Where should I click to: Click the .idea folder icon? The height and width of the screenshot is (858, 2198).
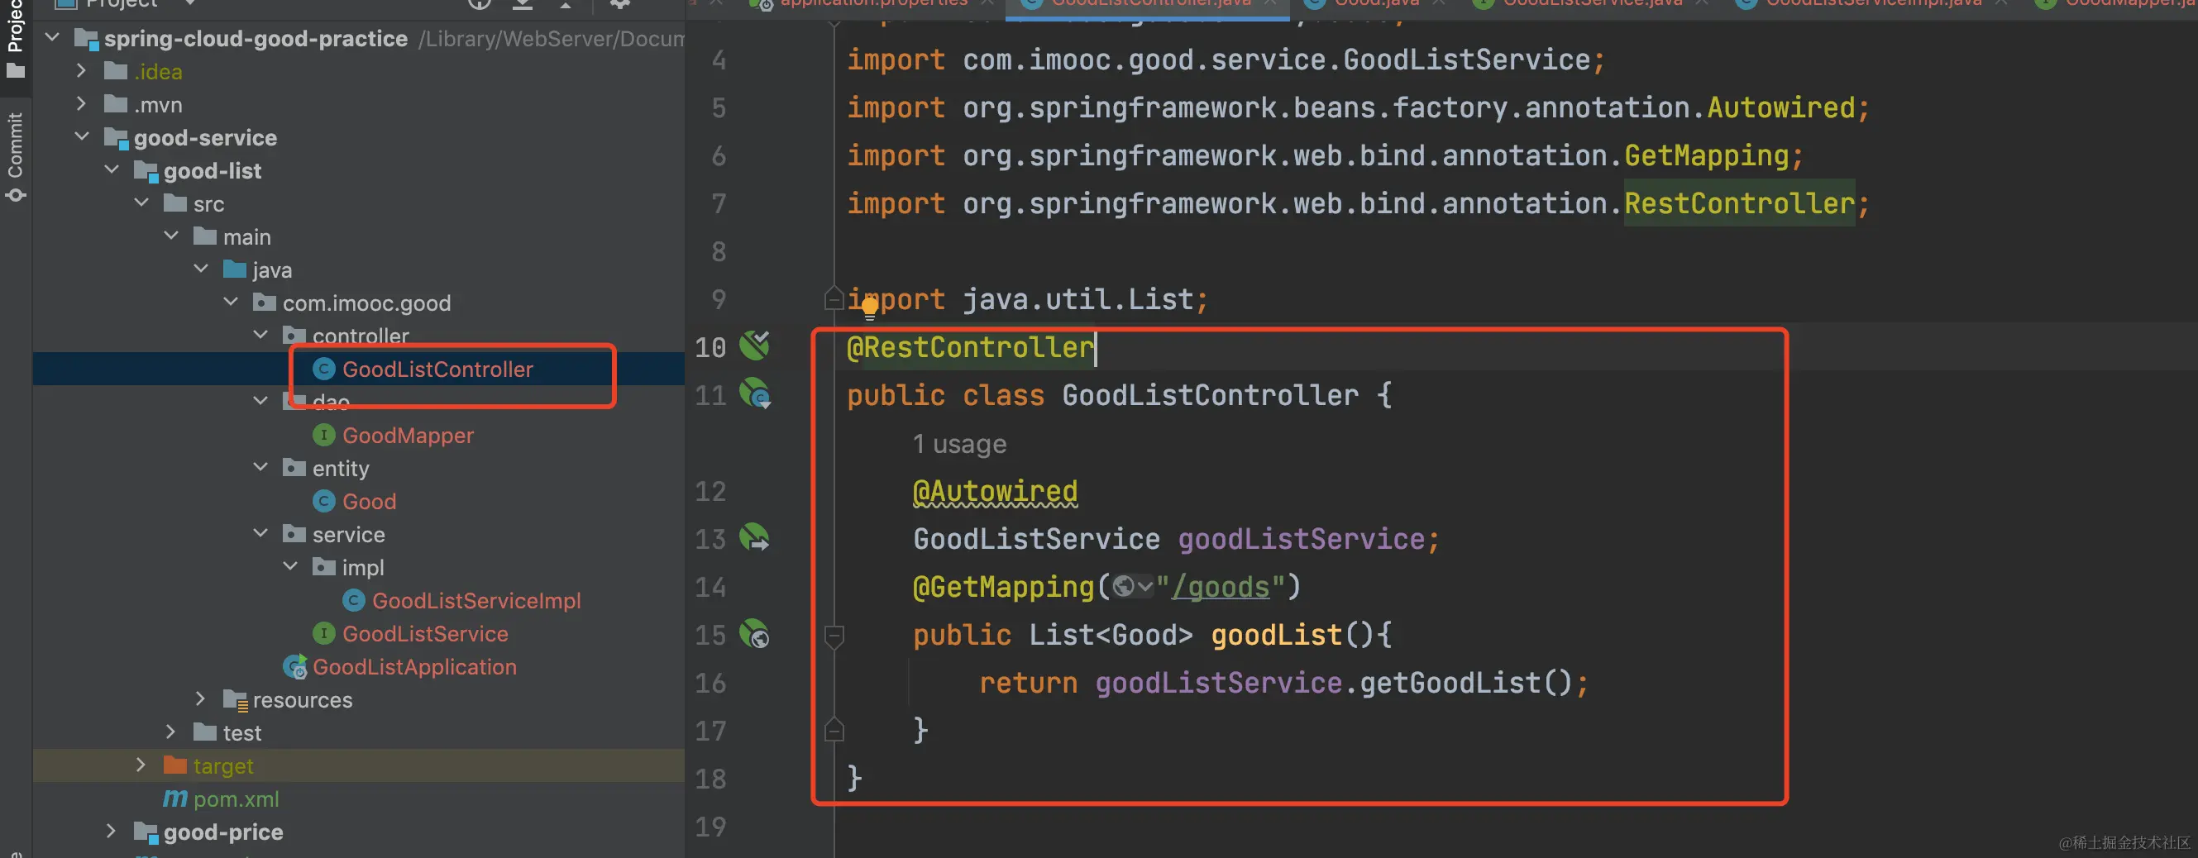[x=115, y=71]
